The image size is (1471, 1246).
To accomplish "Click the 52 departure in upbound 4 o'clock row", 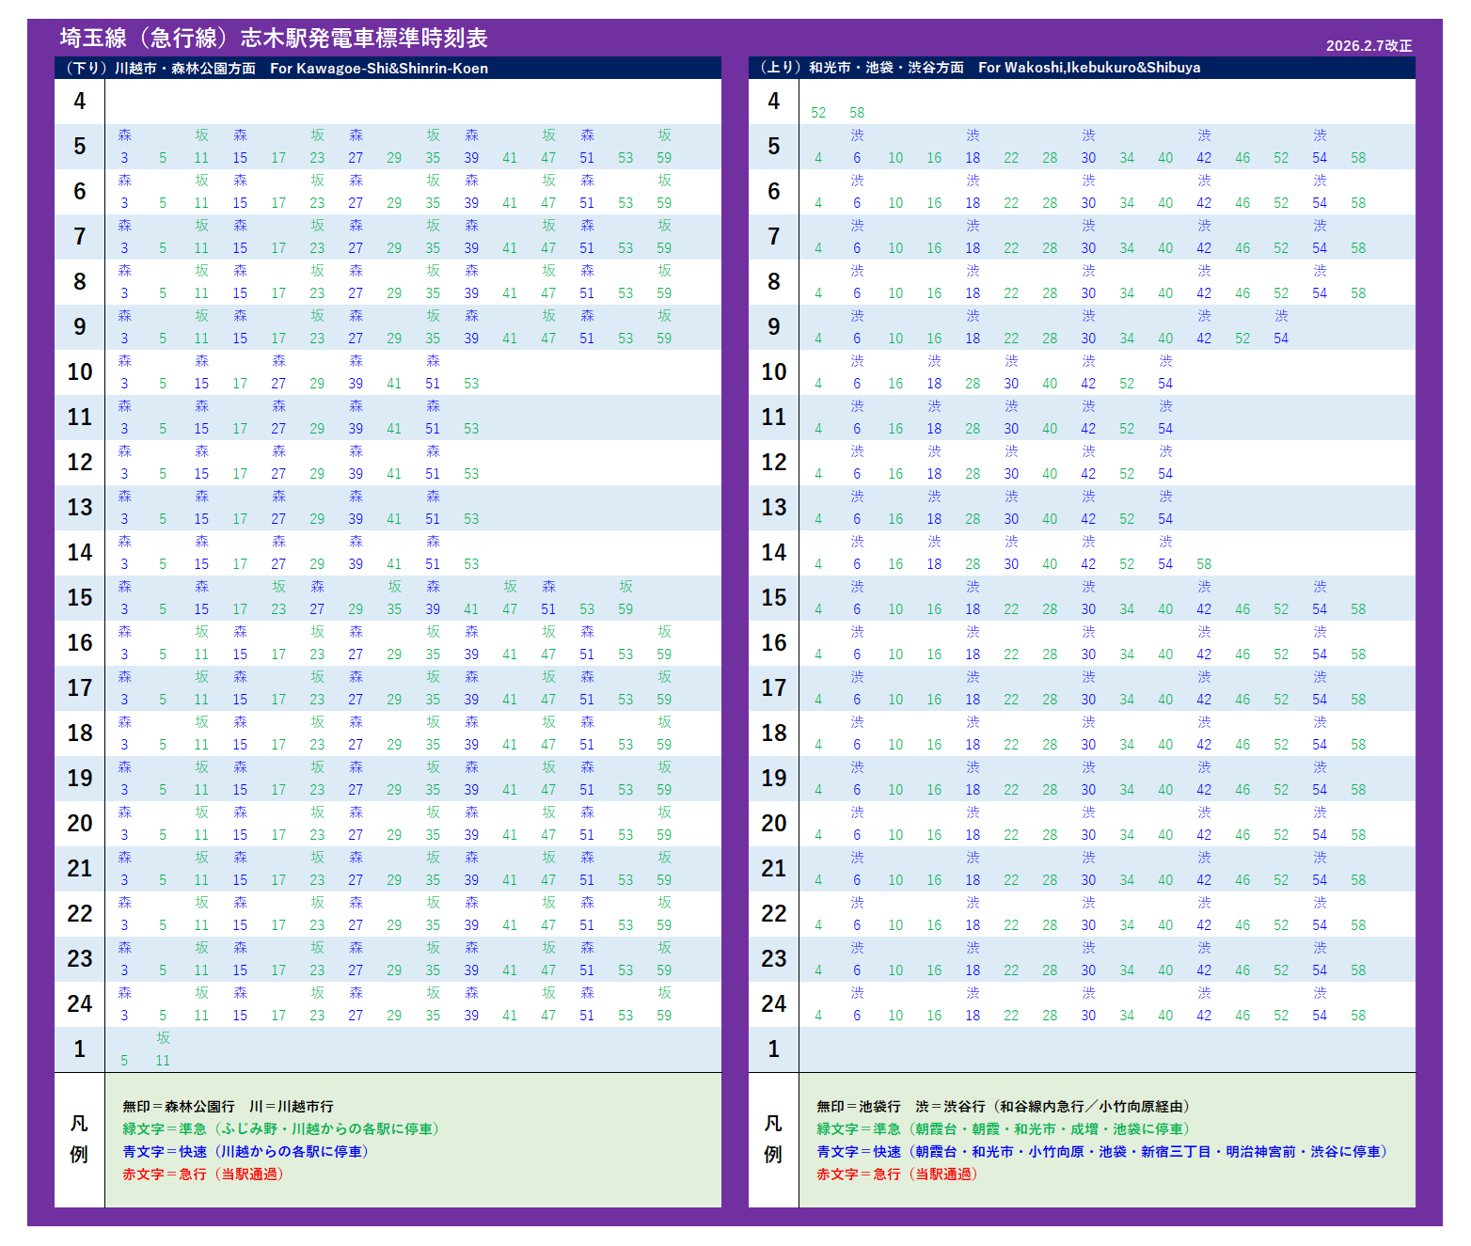I will pos(818,113).
